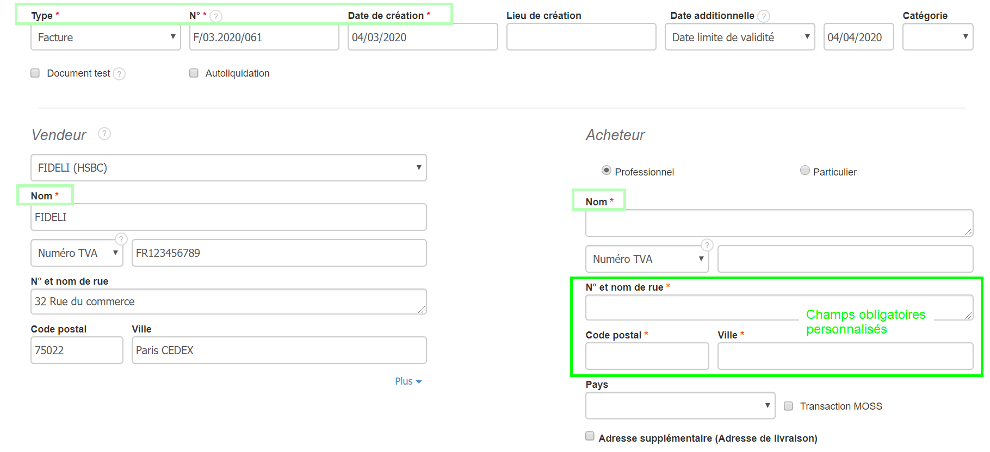990x452 pixels.
Task: Open the Vendeur section help icon
Action: coord(104,134)
